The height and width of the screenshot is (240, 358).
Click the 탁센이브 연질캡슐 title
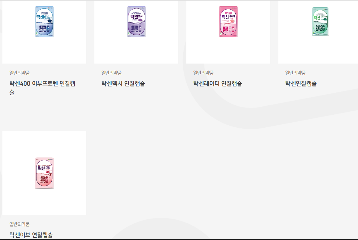pyautogui.click(x=31, y=235)
